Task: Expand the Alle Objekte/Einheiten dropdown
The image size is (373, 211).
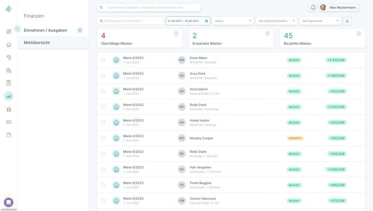Action: [x=277, y=21]
